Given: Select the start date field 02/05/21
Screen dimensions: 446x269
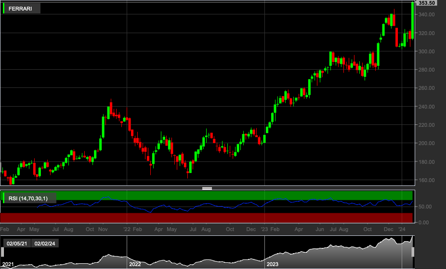Looking at the screenshot, I should tap(17, 244).
